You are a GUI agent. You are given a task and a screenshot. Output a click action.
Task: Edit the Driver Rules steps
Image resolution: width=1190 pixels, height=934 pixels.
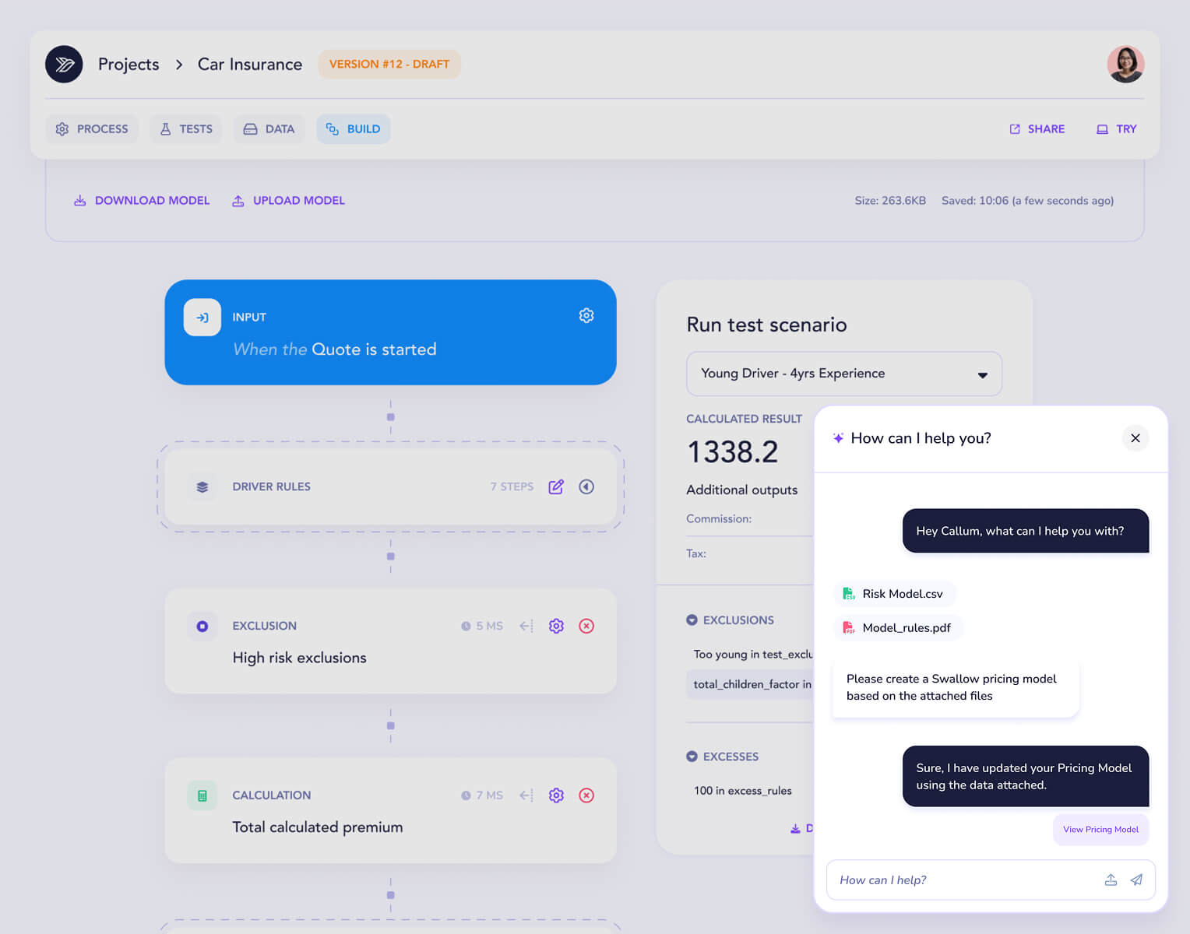pyautogui.click(x=556, y=486)
